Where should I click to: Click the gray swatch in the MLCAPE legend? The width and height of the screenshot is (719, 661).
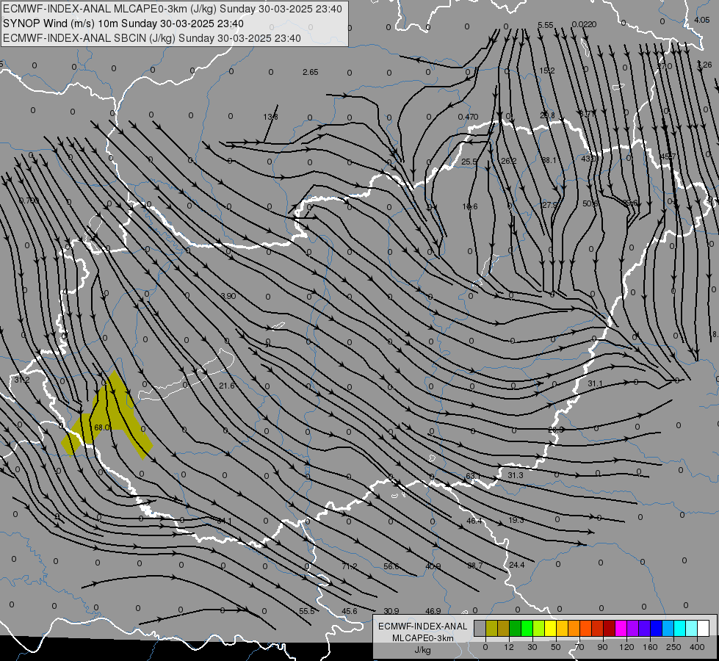coord(480,628)
